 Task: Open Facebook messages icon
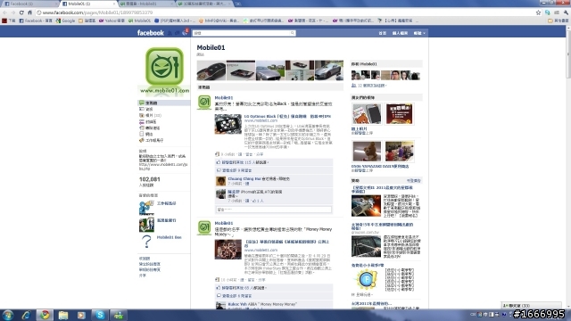(x=177, y=33)
